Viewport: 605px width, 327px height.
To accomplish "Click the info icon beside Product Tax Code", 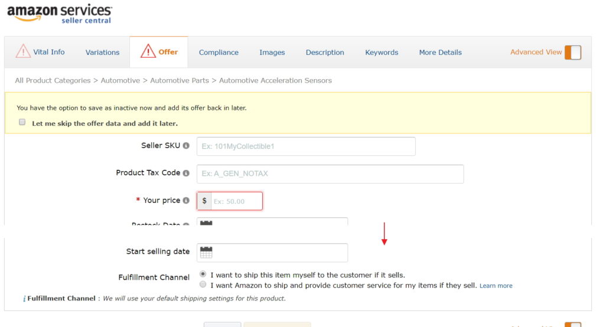I will pos(186,174).
